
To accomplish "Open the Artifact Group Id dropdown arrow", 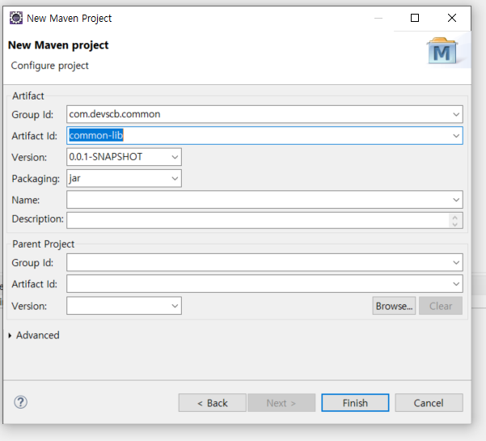I will click(456, 114).
